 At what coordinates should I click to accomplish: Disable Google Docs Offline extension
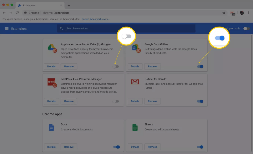(x=200, y=67)
